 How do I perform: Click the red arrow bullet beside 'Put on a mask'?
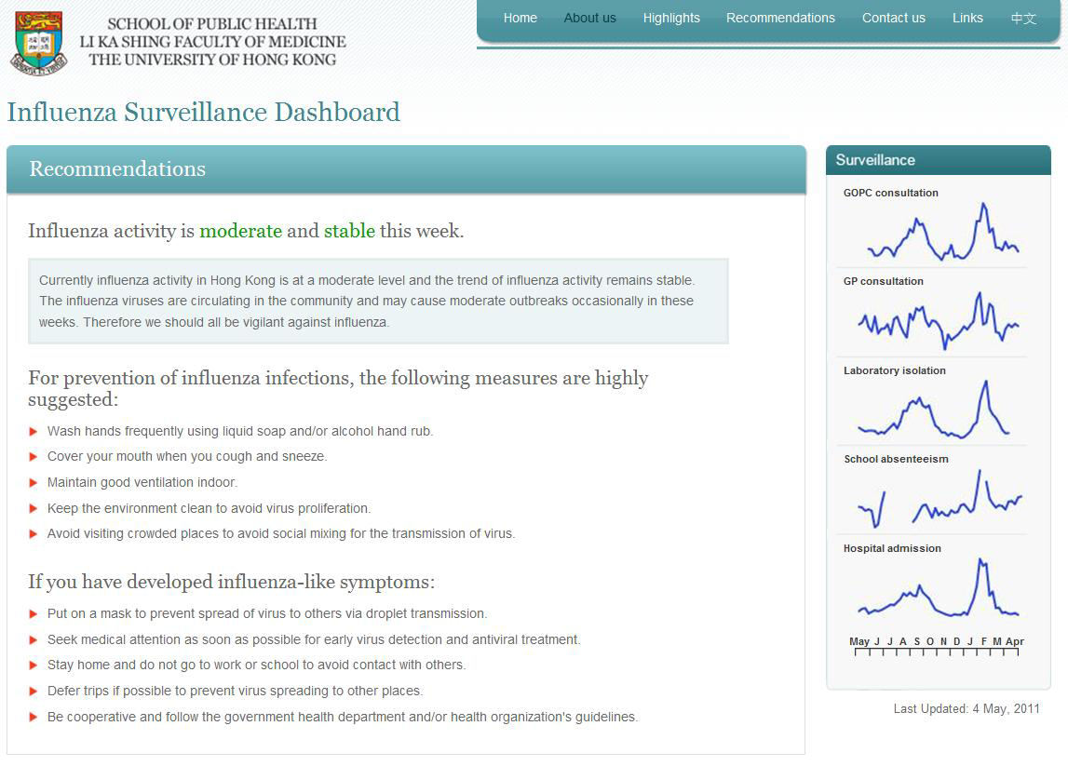pyautogui.click(x=34, y=614)
